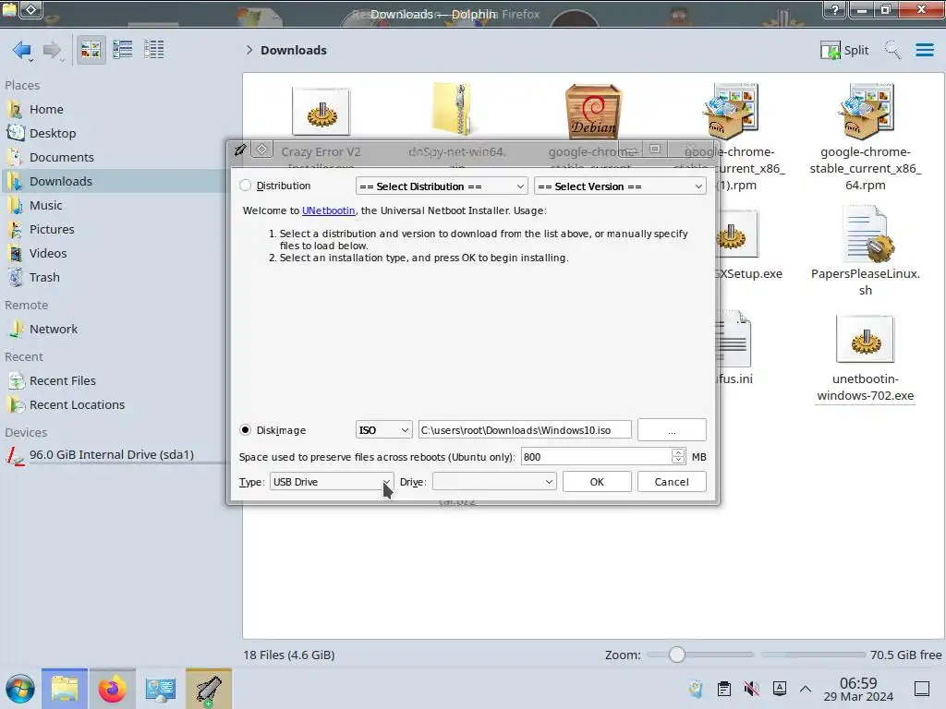Open the Drive selection dropdown
The image size is (946, 709).
(494, 482)
